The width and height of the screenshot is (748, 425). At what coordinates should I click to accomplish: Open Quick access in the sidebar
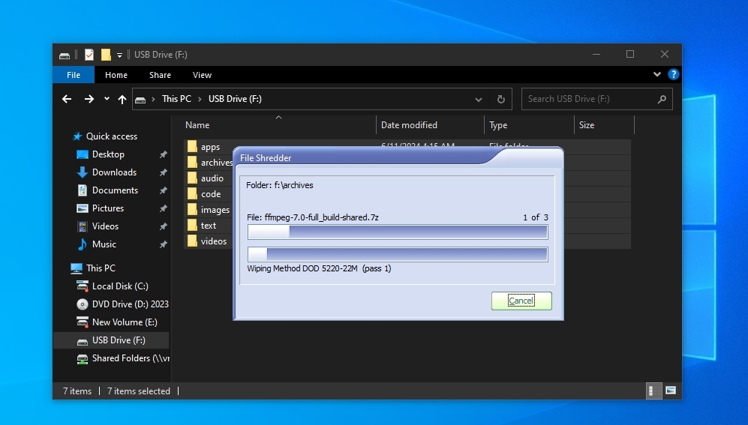112,136
